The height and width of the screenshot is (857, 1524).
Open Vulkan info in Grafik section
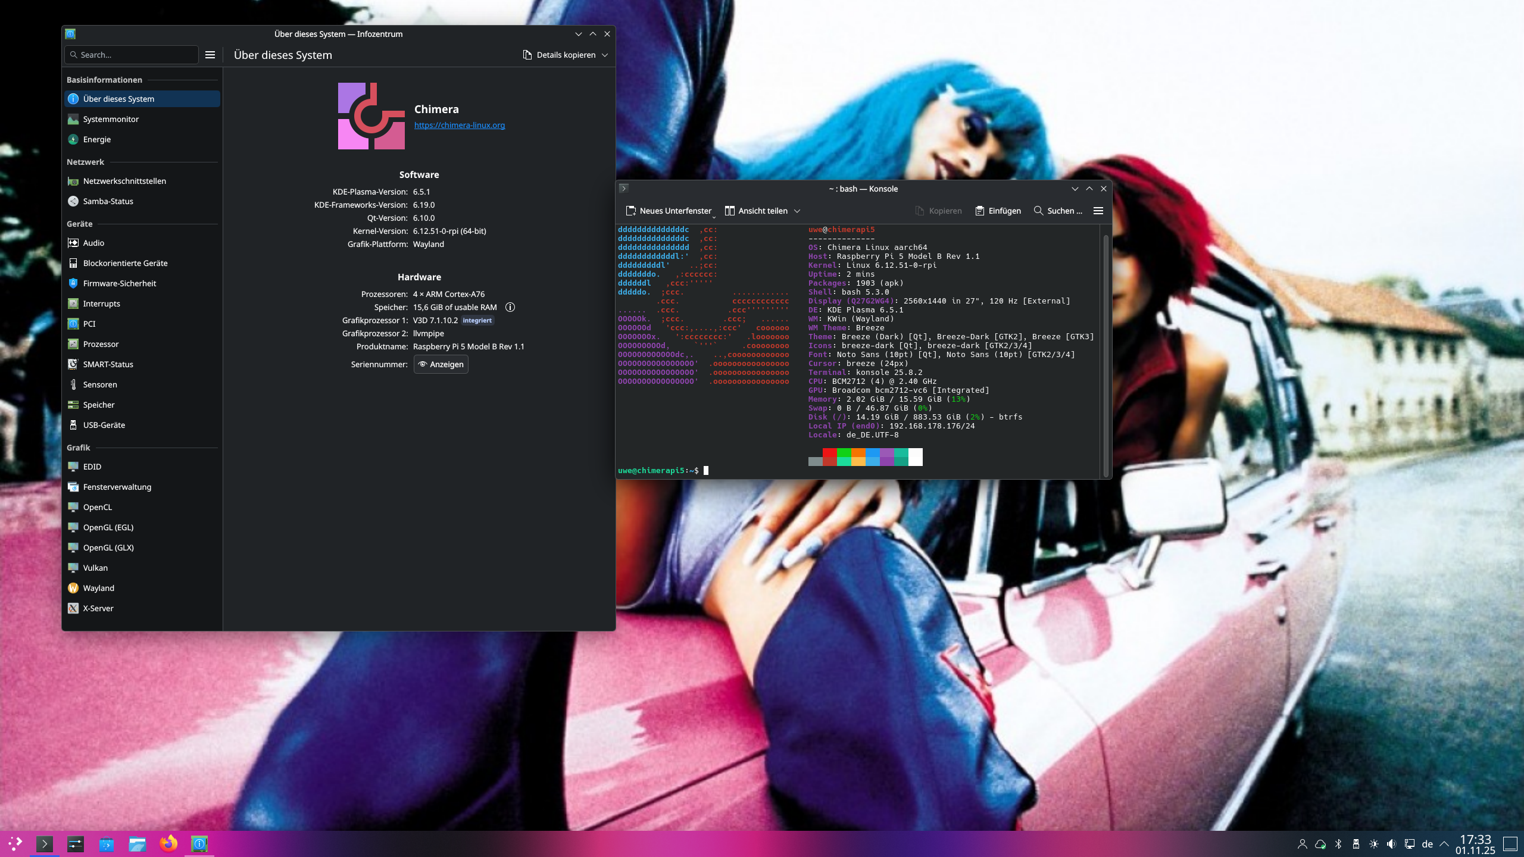pyautogui.click(x=95, y=568)
